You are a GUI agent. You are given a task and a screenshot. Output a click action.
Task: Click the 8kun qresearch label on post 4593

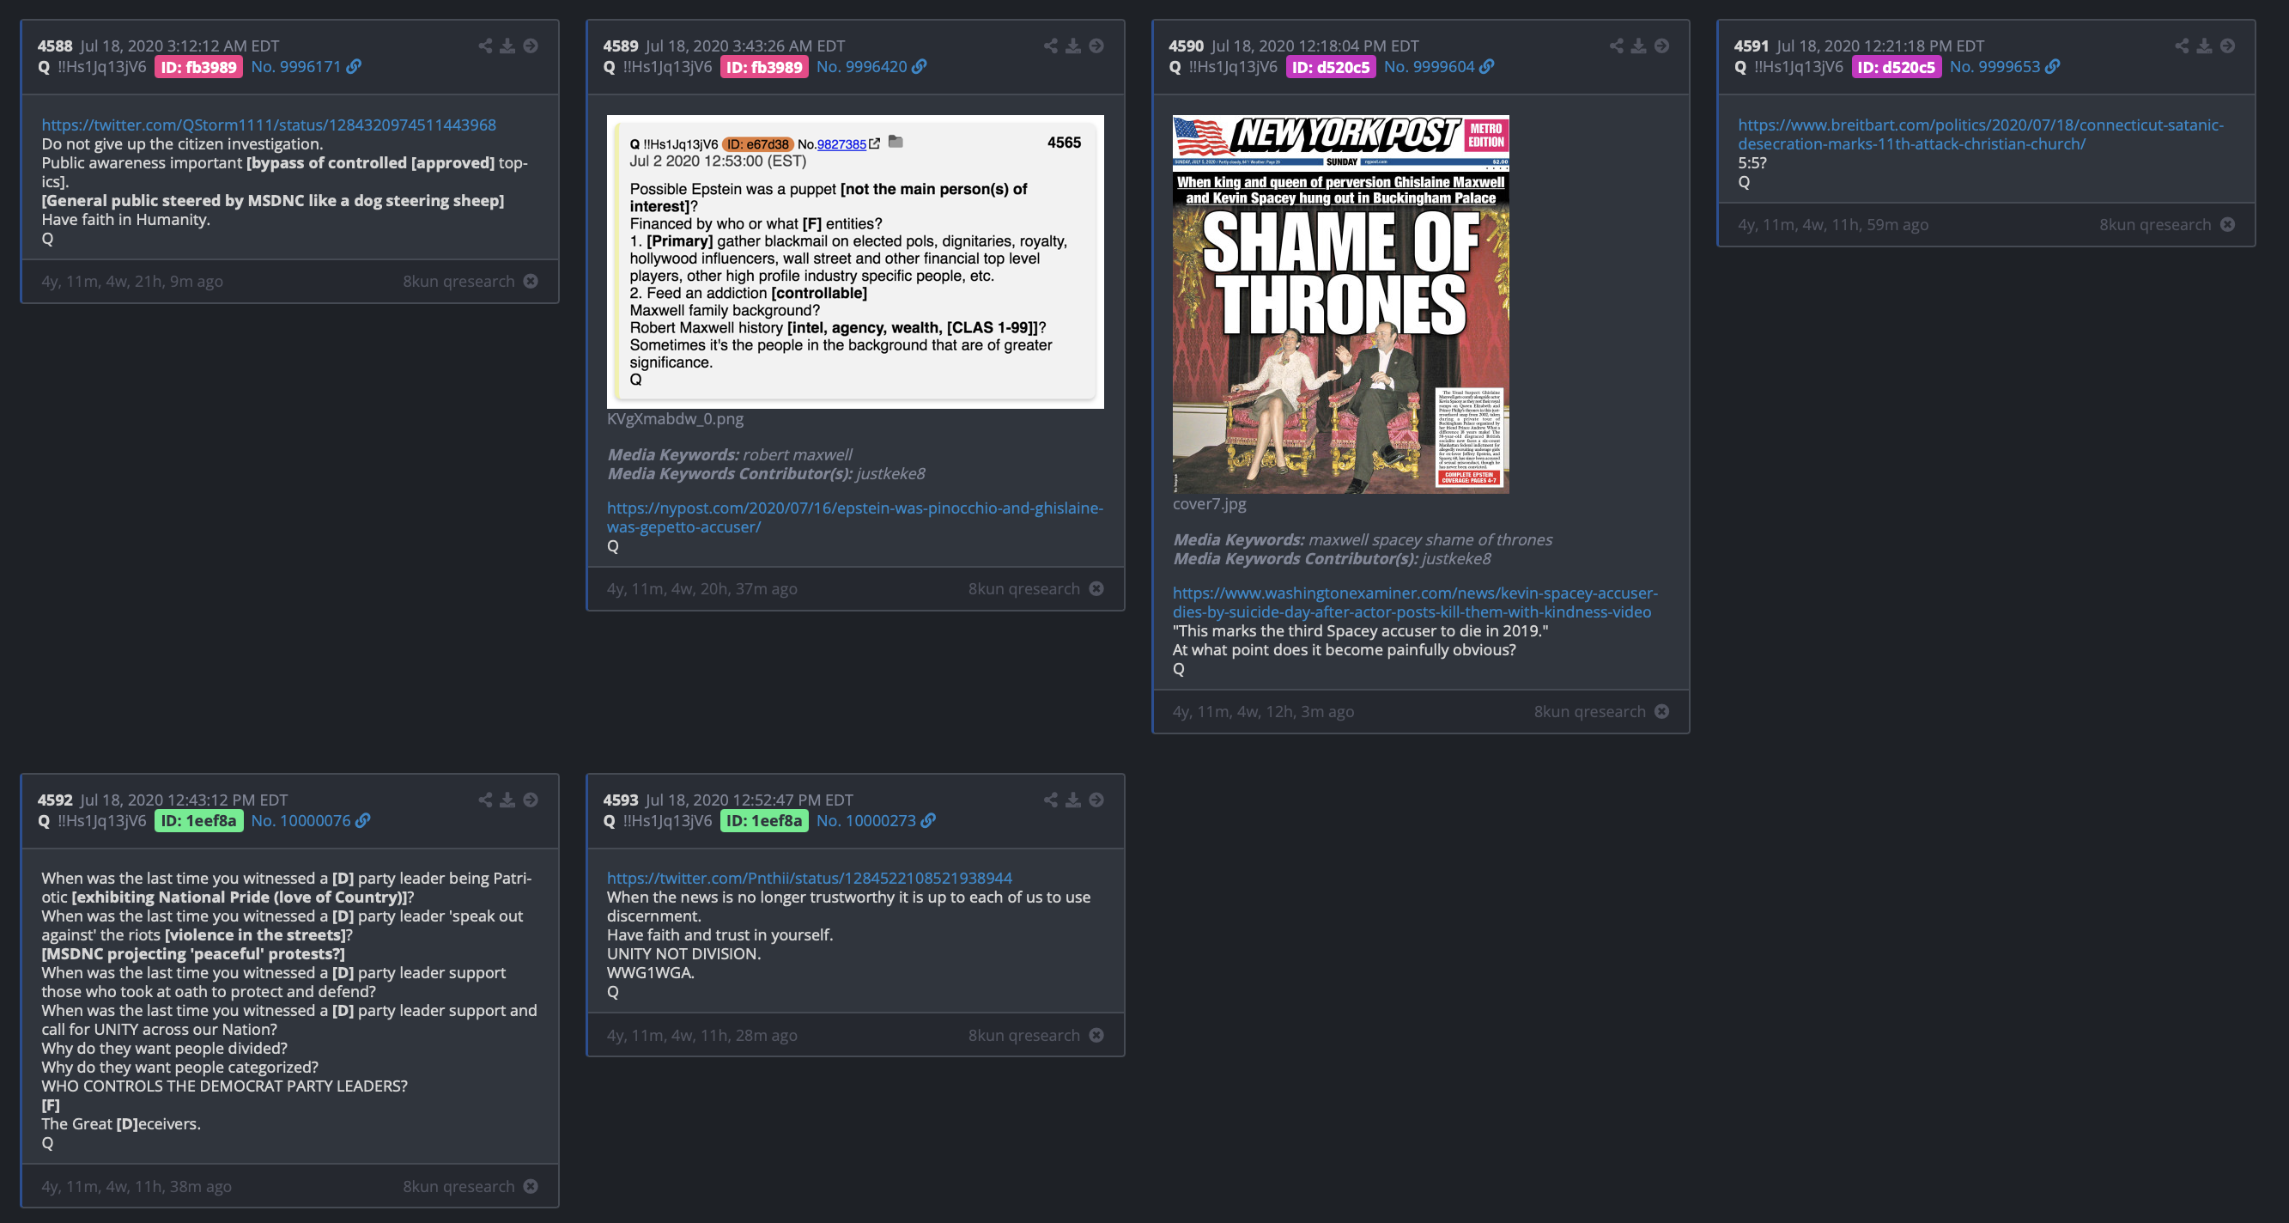coord(1023,1035)
